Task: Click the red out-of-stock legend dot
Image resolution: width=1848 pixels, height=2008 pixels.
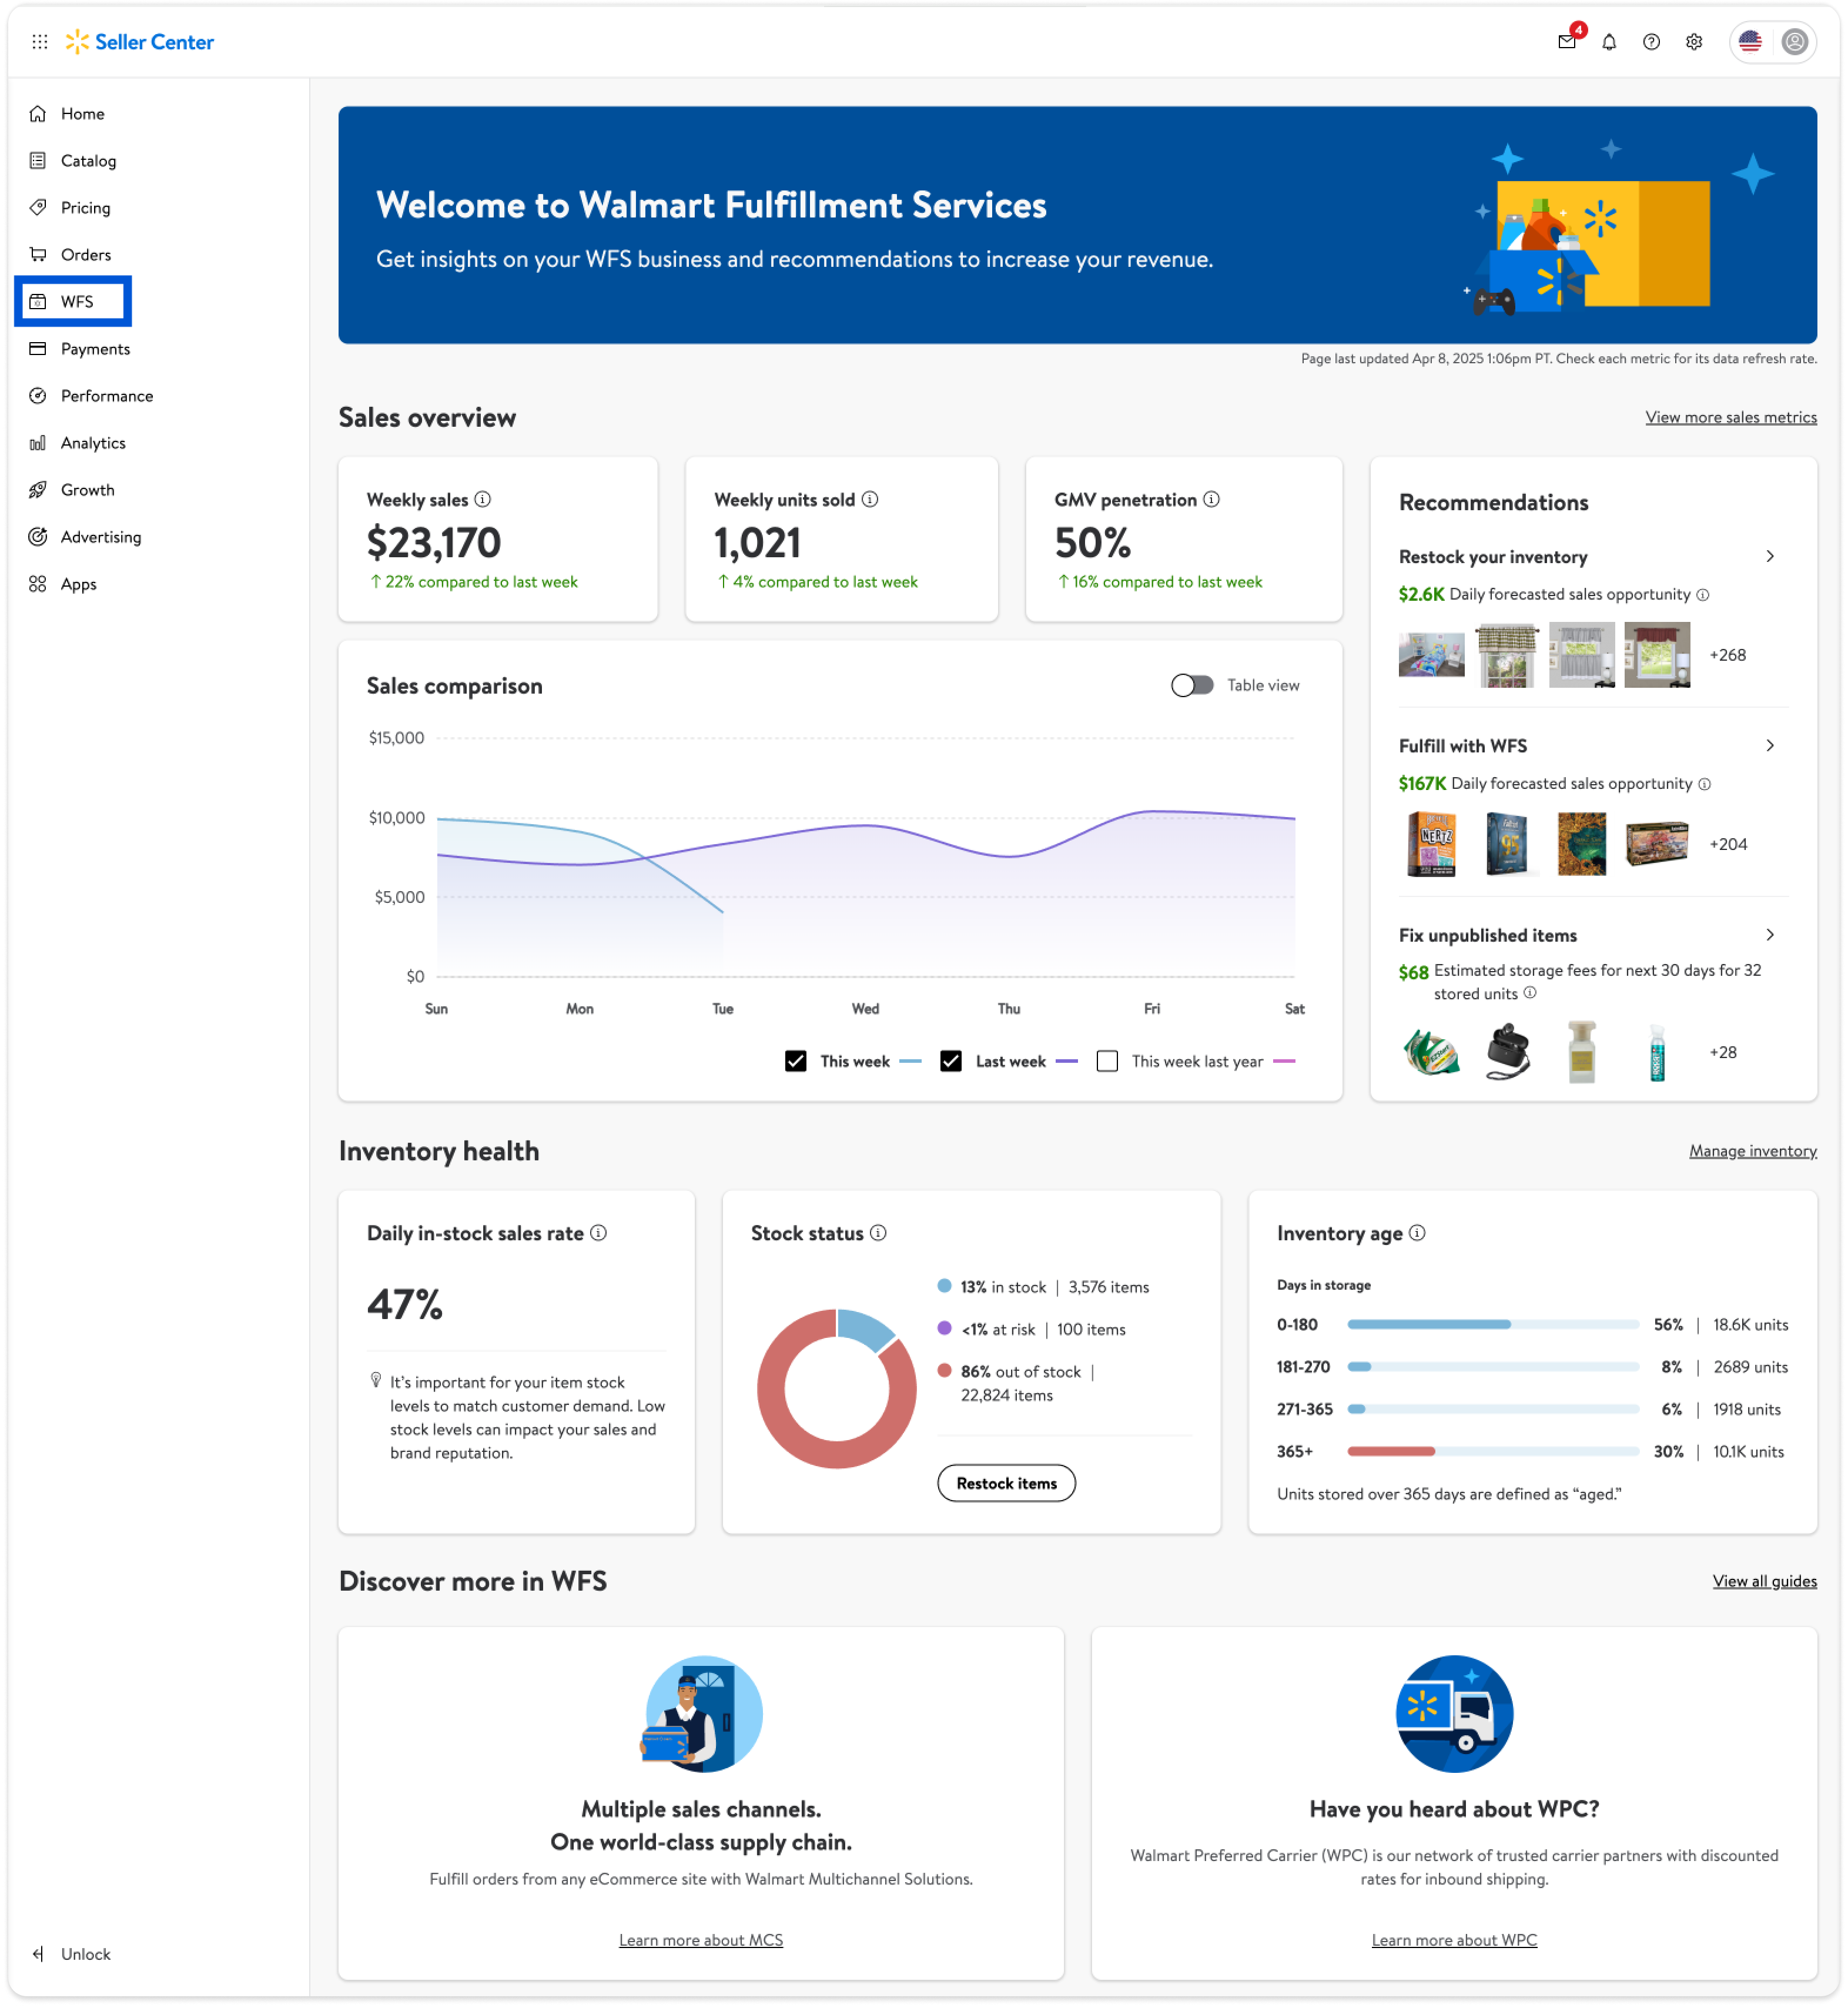Action: point(944,1371)
